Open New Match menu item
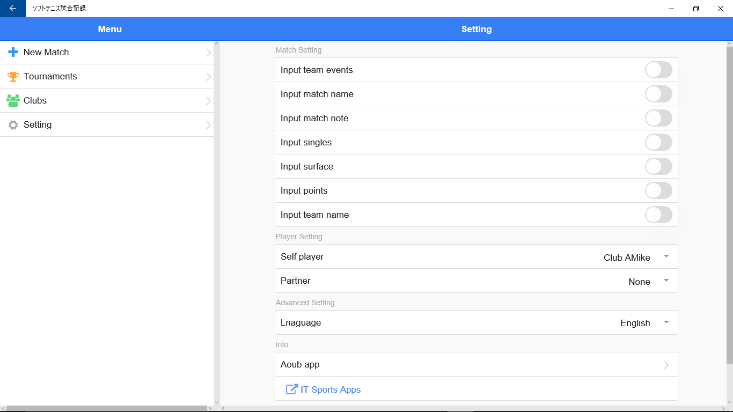Viewport: 733px width, 412px height. 107,52
